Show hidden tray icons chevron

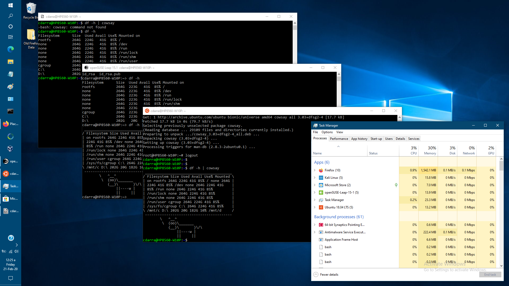[17, 245]
